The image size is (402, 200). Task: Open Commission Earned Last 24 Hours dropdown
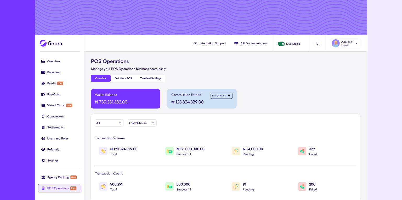[x=222, y=96]
